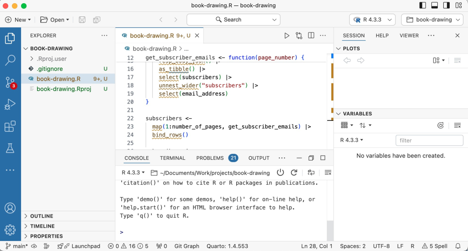Open the New file dropdown
This screenshot has width=468, height=251.
pyautogui.click(x=18, y=20)
